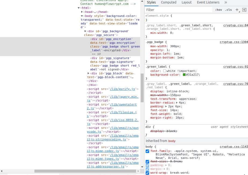248x175 pixels.
Task: Open the cryptup.css:70 source link
Action: [236, 84]
